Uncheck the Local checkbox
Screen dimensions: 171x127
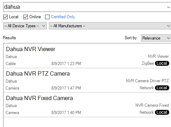point(5,17)
